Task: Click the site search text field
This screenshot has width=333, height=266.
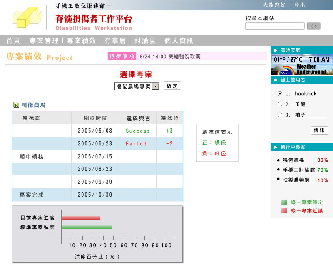Action: tap(275, 26)
